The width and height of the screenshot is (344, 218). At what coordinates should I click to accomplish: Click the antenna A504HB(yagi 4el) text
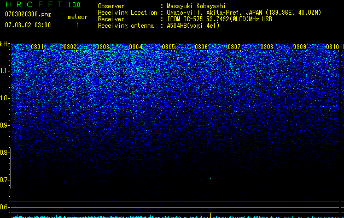pos(193,26)
